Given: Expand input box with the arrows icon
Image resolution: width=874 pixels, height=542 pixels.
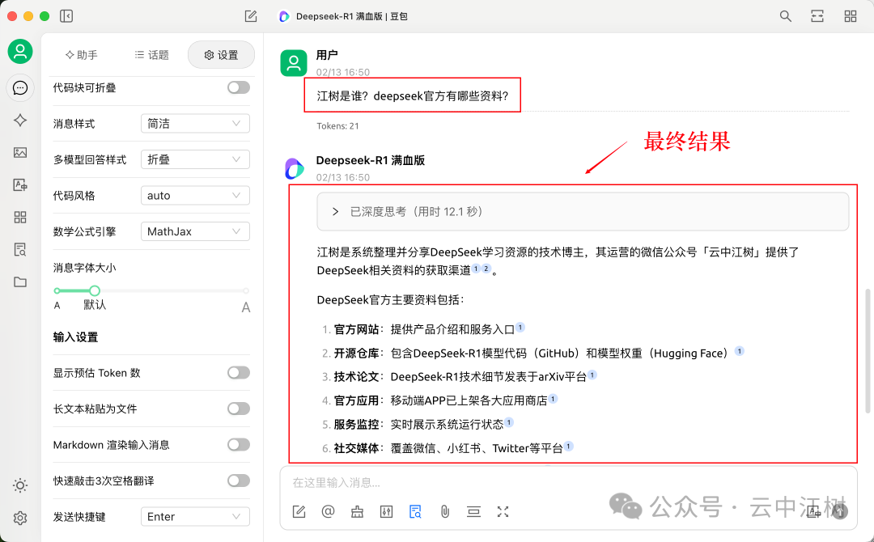Looking at the screenshot, I should click(503, 511).
